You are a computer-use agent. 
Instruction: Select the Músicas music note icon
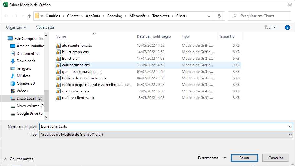coord(13,76)
